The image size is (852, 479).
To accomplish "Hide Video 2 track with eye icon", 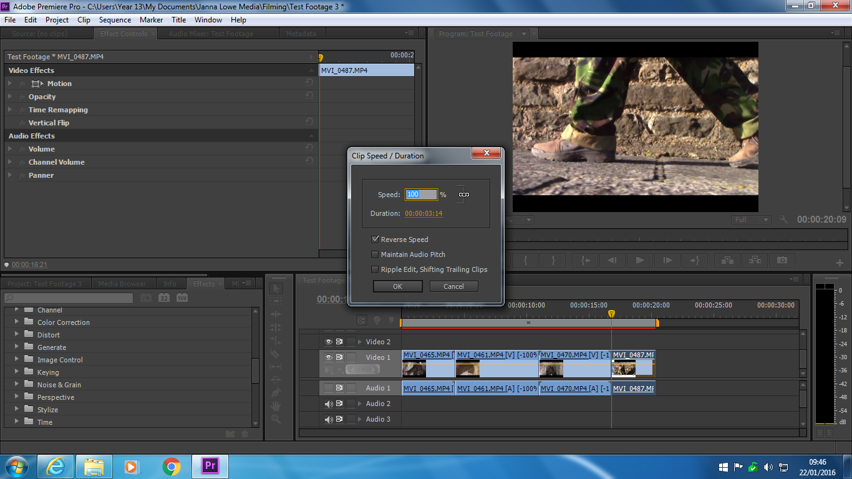I will (x=329, y=342).
